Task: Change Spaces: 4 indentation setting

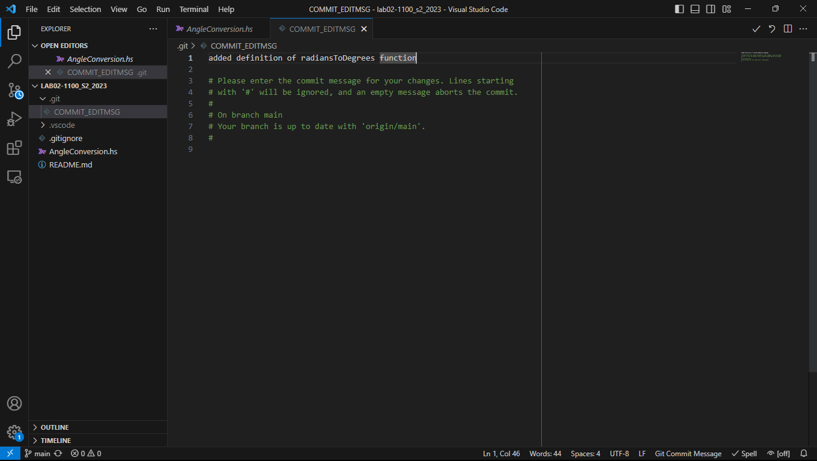Action: [x=585, y=454]
